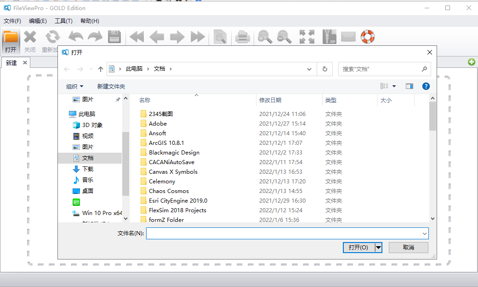Click the dialog forward navigation arrow
Screen dimensions: 478x287
pyautogui.click(x=80, y=69)
